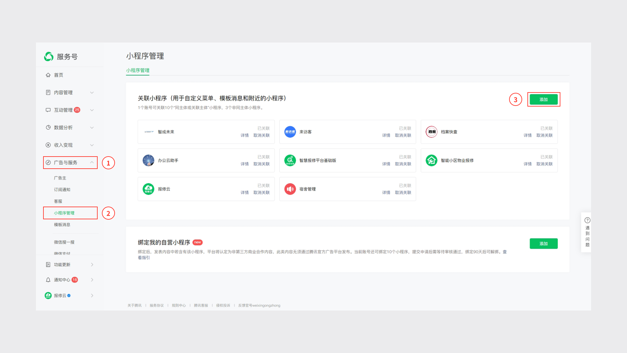
Task: Click the 档案快查 mini program icon
Action: 431,132
